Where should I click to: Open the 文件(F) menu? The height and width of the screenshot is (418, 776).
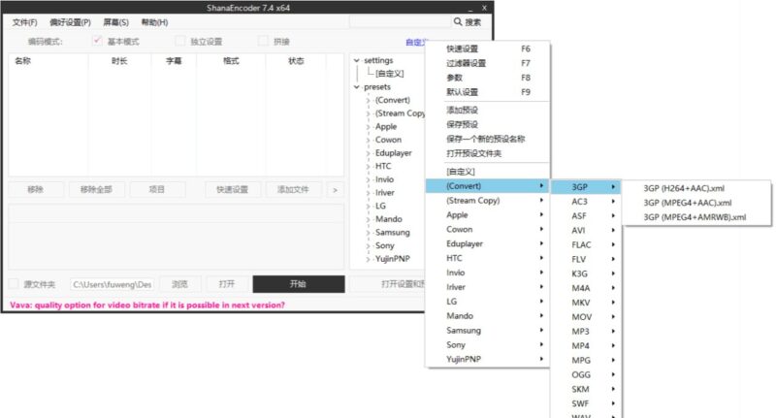(x=25, y=21)
